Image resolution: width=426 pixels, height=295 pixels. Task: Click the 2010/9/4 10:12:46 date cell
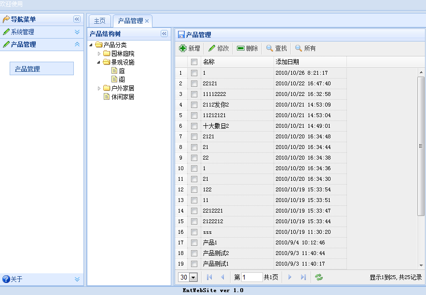click(x=310, y=242)
